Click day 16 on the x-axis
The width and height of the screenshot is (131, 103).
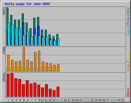point(65,100)
